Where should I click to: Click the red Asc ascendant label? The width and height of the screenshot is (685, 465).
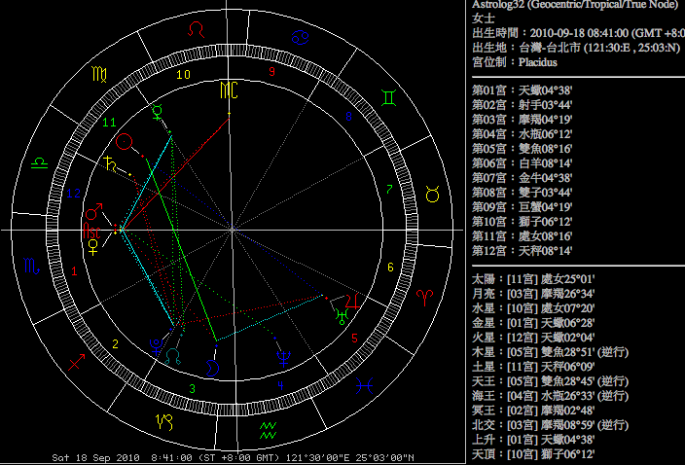coord(90,231)
